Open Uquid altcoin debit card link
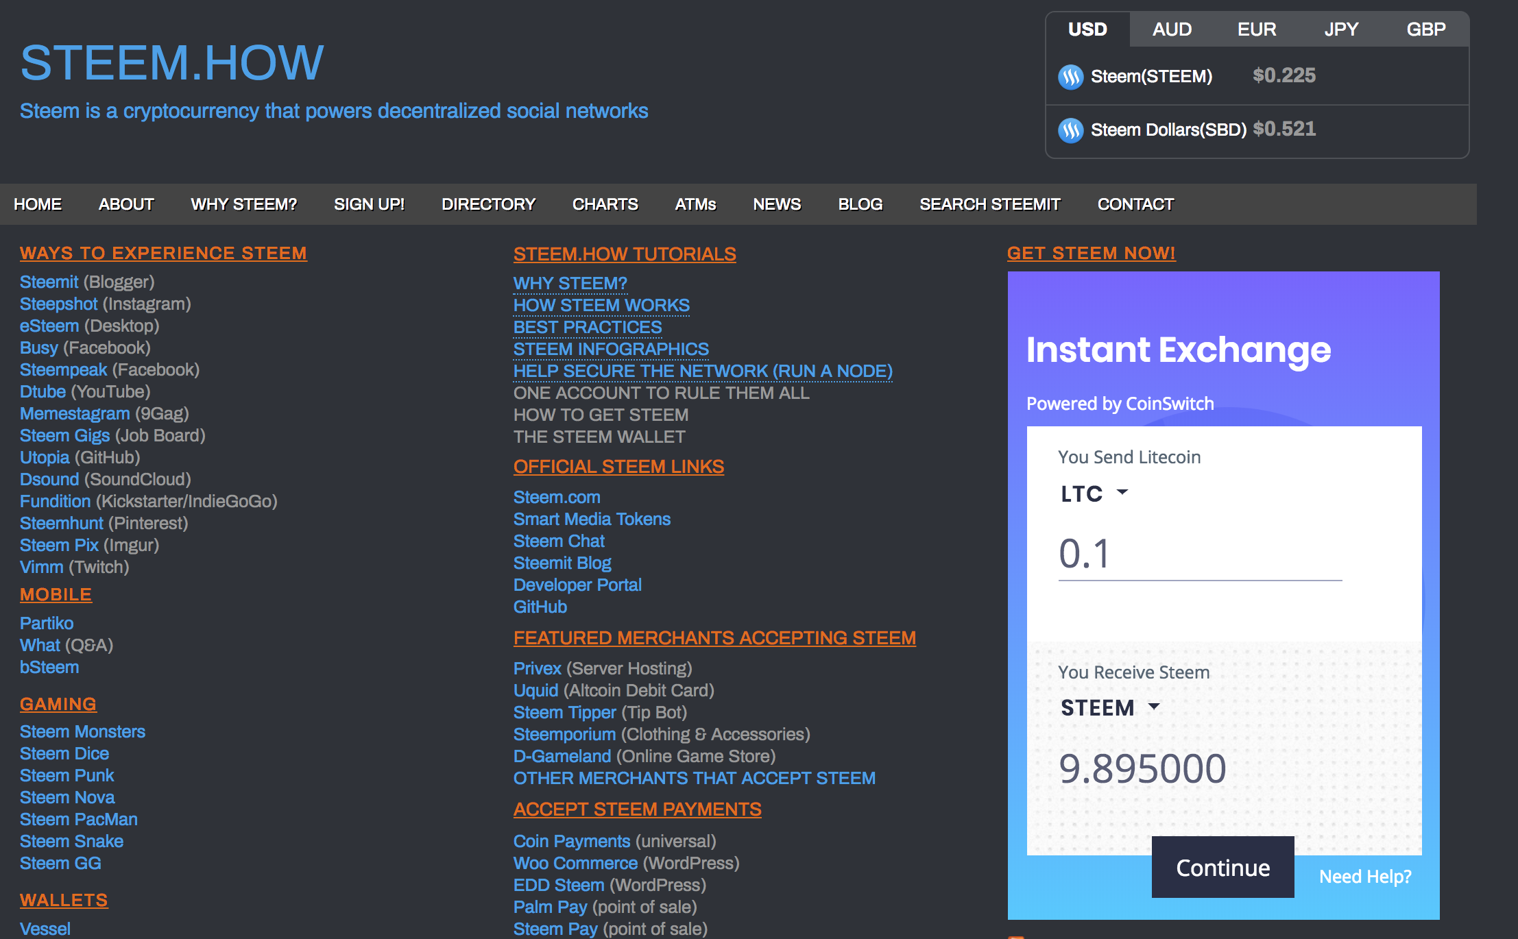 point(536,691)
